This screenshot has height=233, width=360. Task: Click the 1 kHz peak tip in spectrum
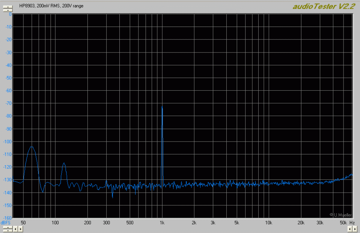[x=162, y=107]
